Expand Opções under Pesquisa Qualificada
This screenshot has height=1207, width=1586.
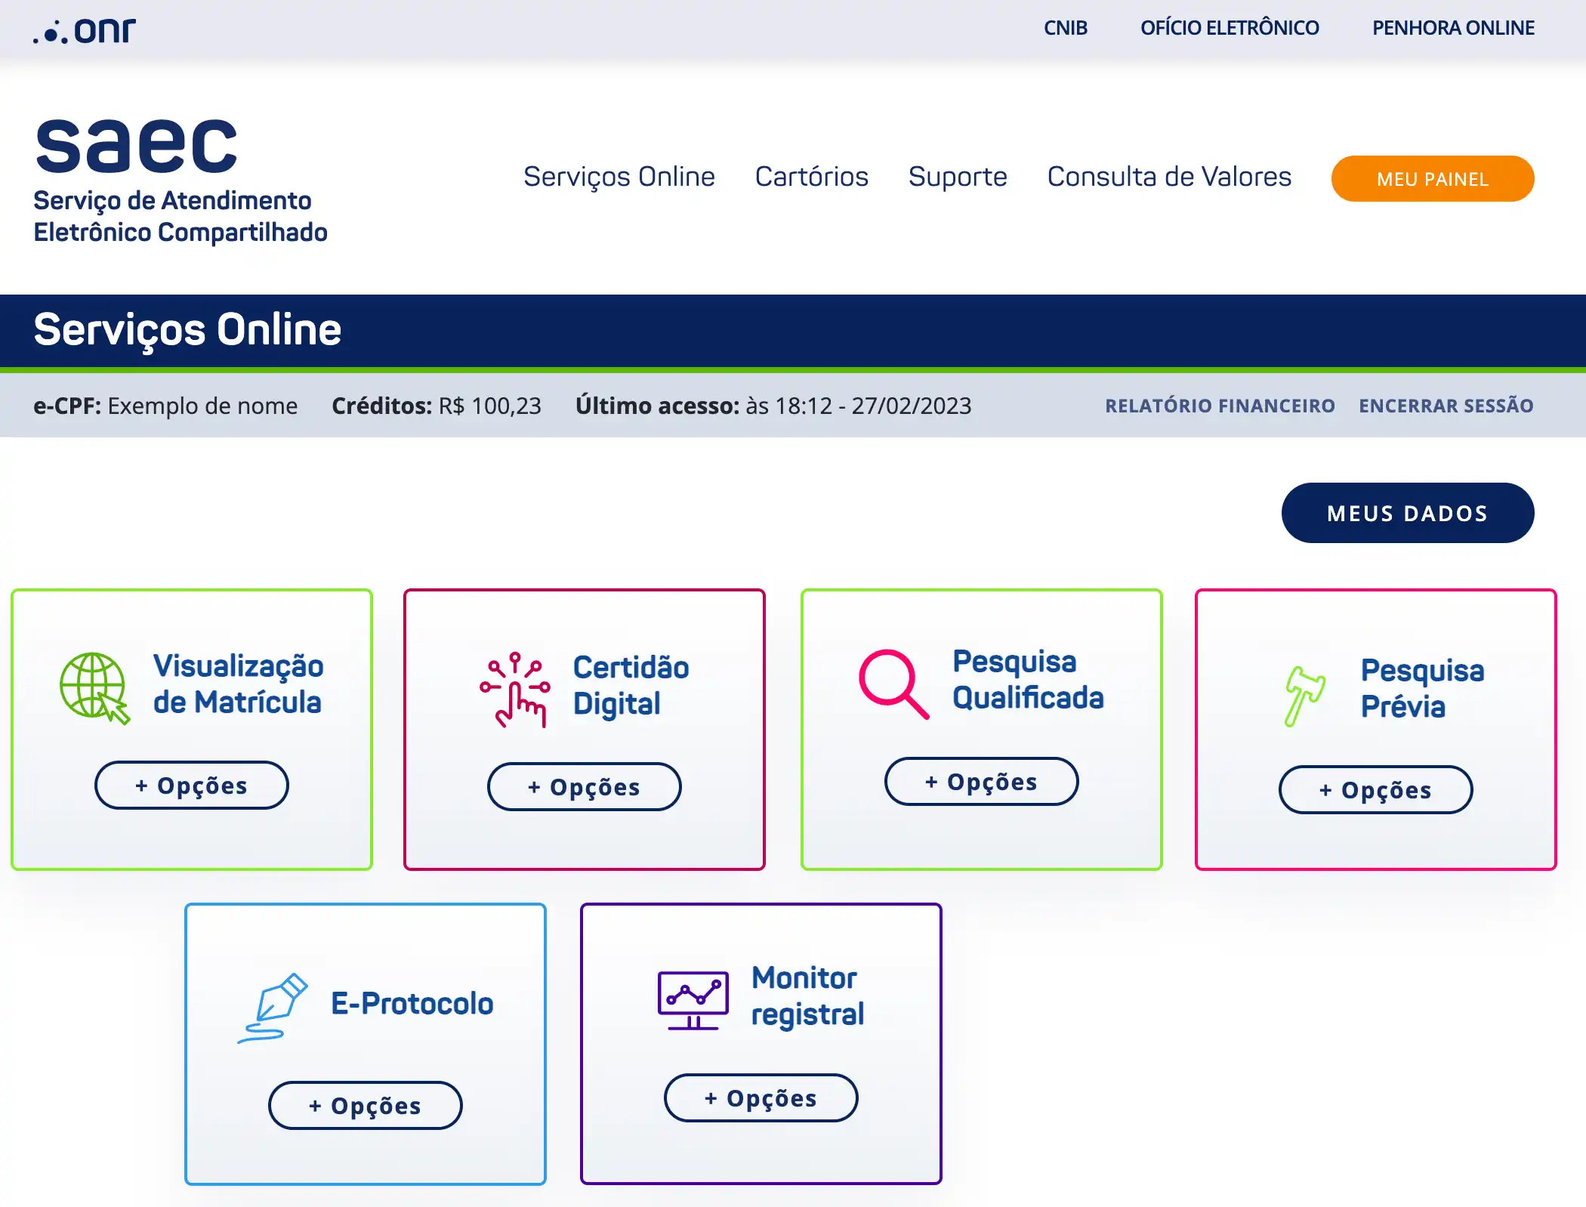(981, 782)
